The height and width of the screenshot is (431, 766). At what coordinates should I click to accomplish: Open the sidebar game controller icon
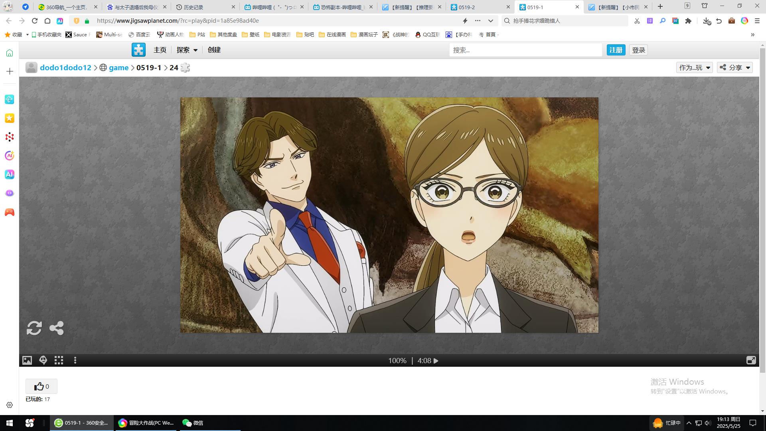point(10,212)
